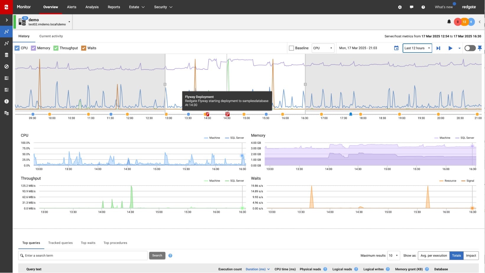This screenshot has width=485, height=273.
Task: Click the Flyway deployment marker at 14:00
Action: 207,114
